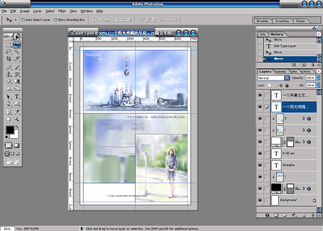This screenshot has width=323, height=231.
Task: Open the Tool Preset picker arrow
Action: 15,20
